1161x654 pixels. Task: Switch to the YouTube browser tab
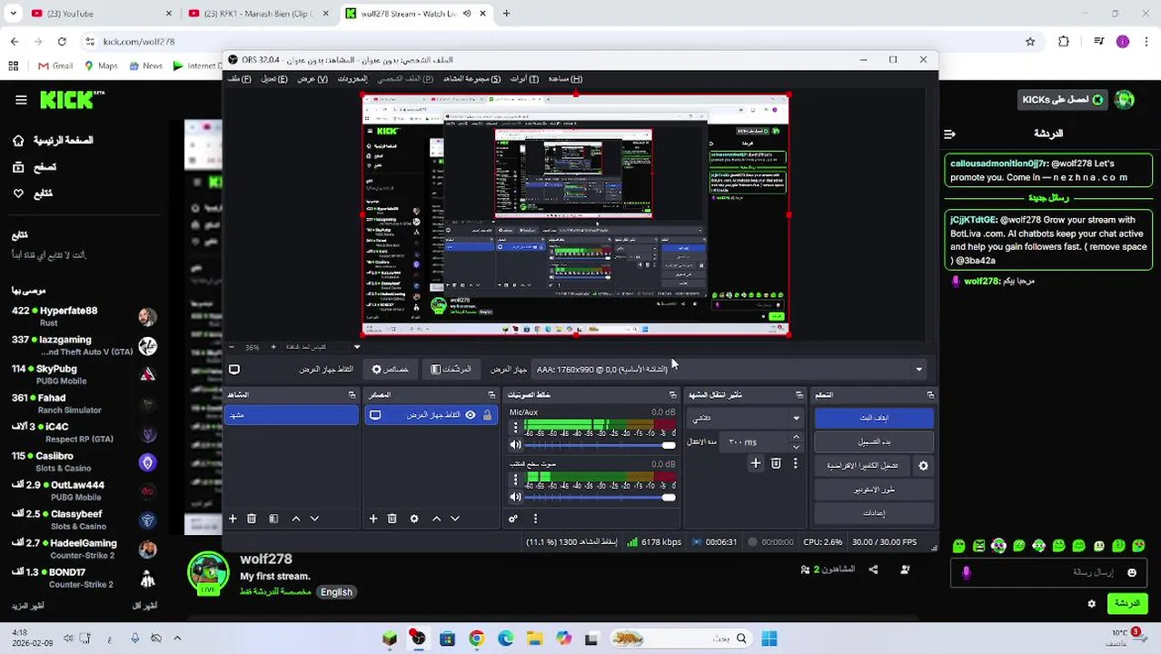[101, 14]
